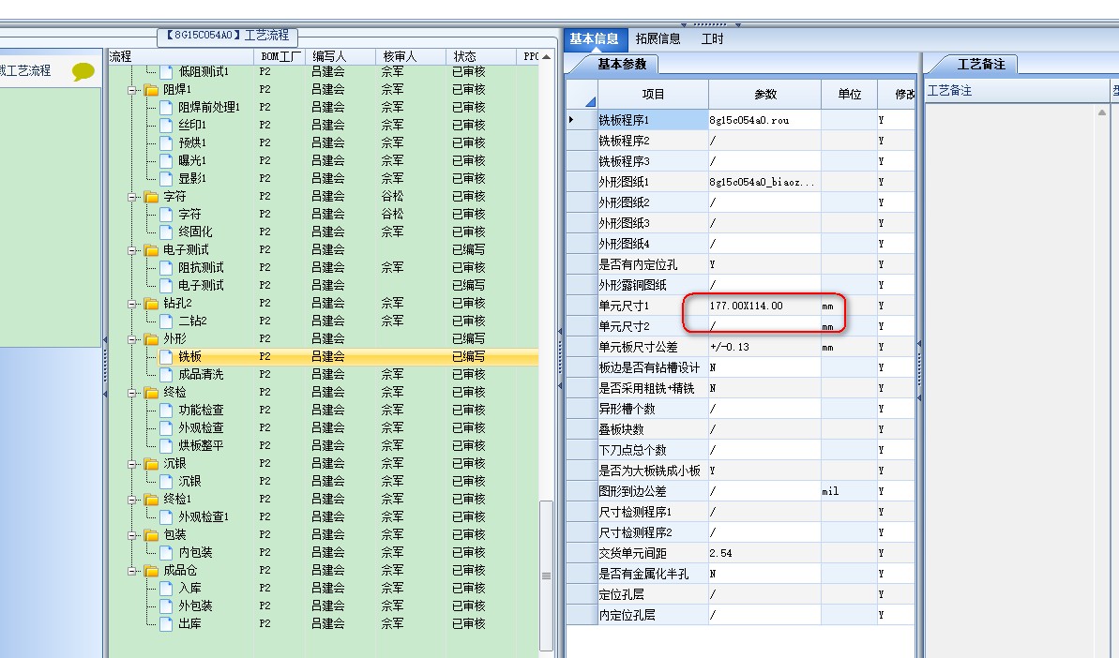The image size is (1119, 658).
Task: Click the 状态 column header
Action: coord(481,56)
